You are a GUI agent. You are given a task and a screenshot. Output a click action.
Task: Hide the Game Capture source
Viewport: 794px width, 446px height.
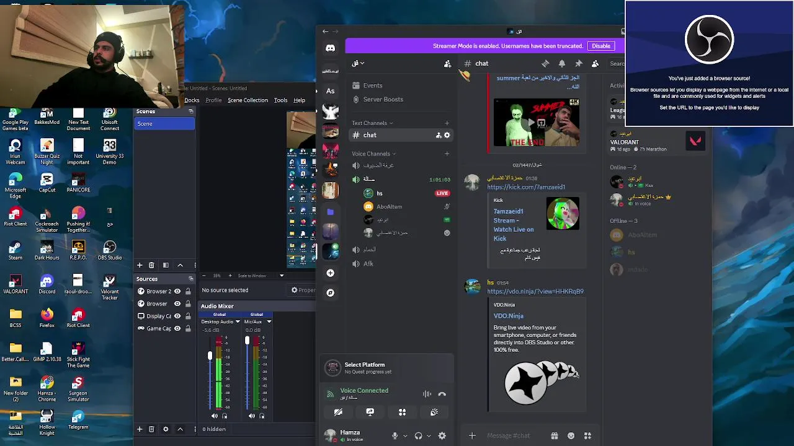(x=177, y=328)
